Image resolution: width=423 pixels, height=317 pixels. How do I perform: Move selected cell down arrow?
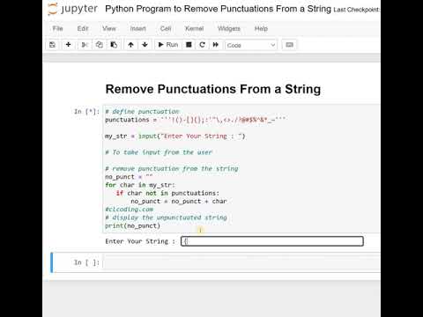point(145,45)
